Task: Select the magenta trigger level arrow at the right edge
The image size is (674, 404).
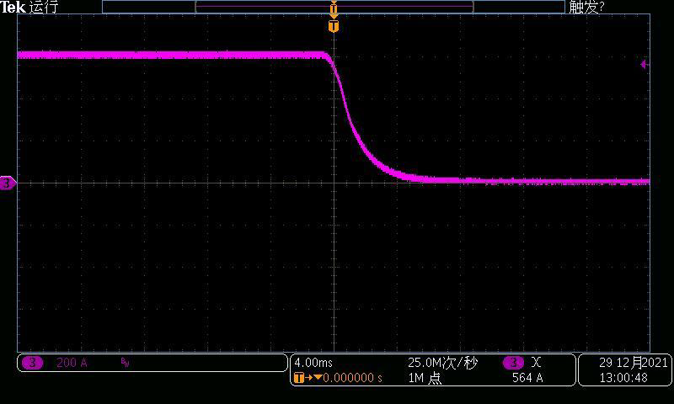Action: point(645,64)
